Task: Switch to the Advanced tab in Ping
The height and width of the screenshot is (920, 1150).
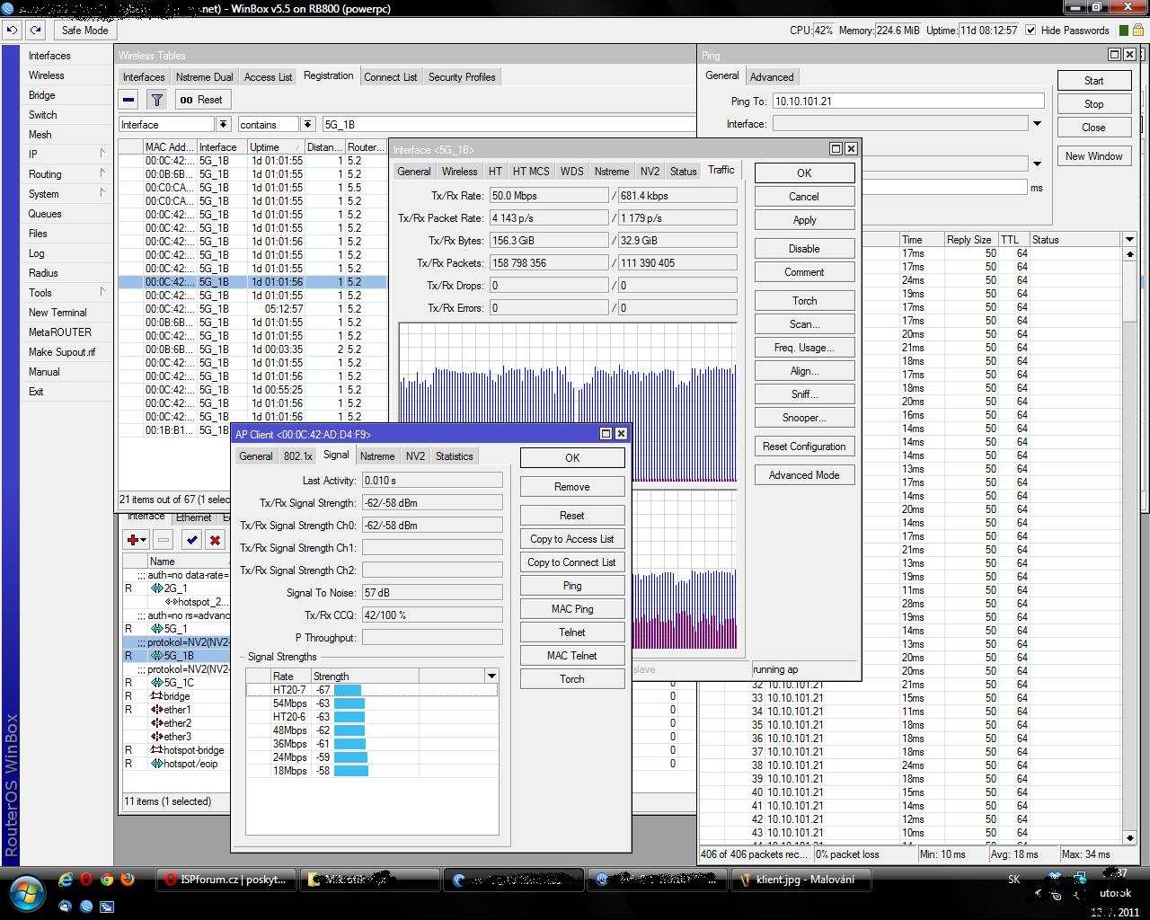Action: coord(772,77)
